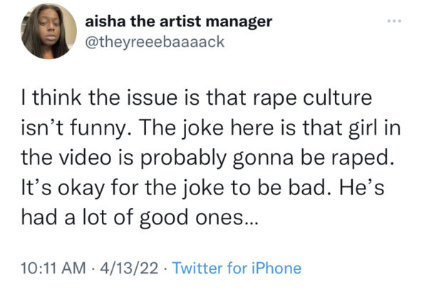
Task: Open the three-dot more options menu
Action: [394, 21]
